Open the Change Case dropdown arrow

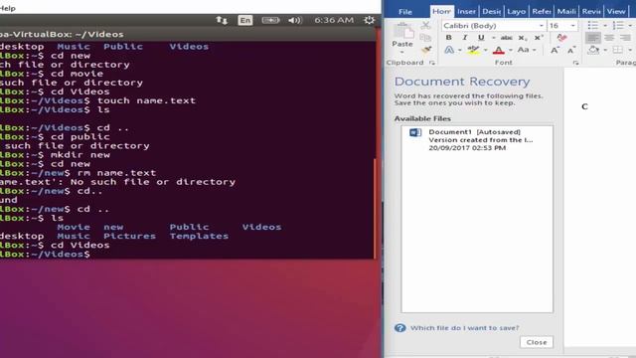pyautogui.click(x=535, y=50)
